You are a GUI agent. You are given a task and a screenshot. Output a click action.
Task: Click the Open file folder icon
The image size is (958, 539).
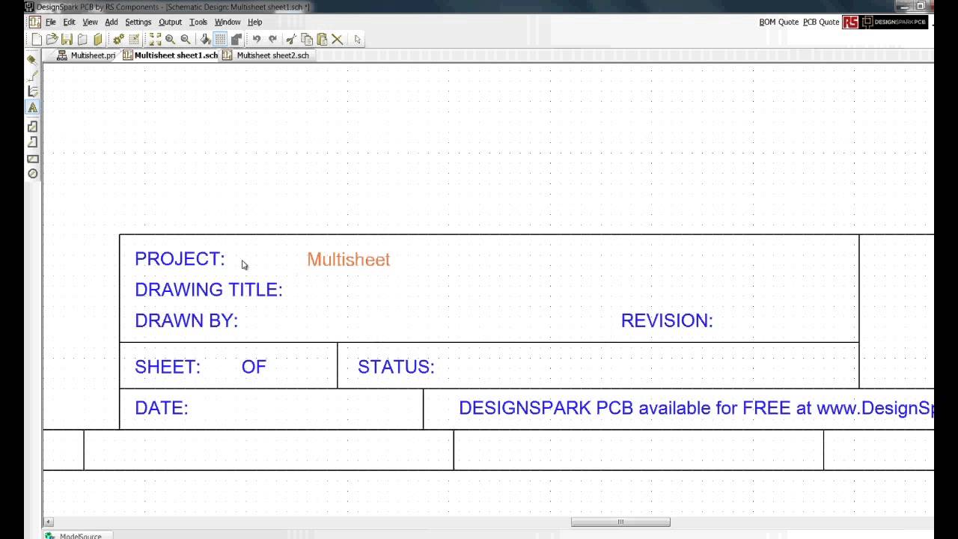tap(52, 40)
